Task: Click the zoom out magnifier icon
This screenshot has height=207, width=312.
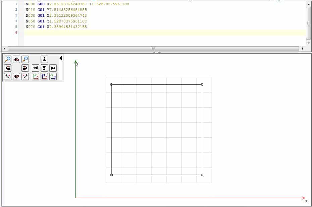Action: 25,59
